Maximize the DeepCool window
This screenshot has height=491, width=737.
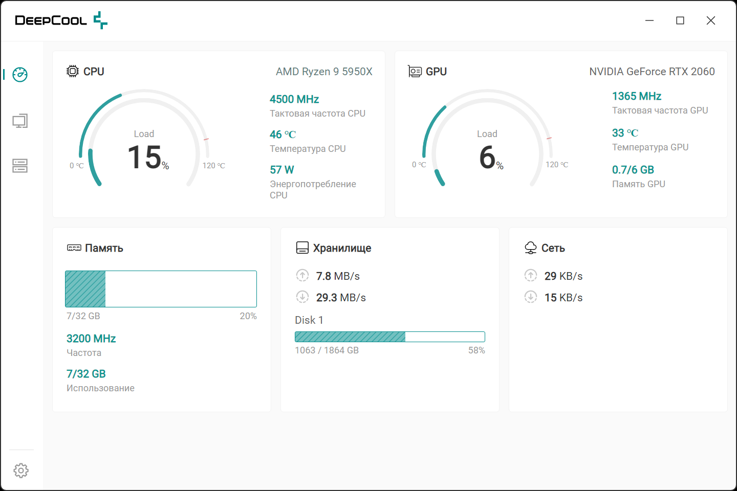pyautogui.click(x=680, y=20)
